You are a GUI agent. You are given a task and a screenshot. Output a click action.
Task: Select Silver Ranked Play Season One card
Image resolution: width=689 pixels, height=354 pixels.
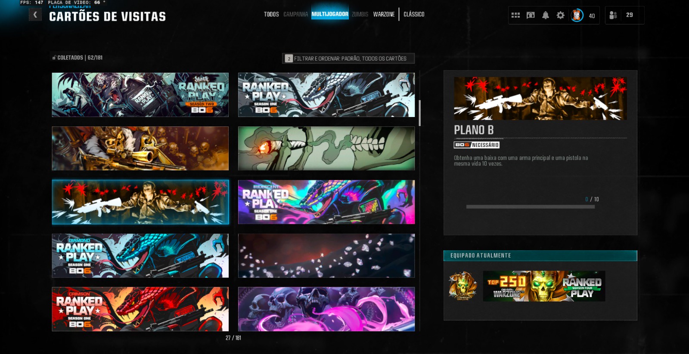[x=326, y=95]
